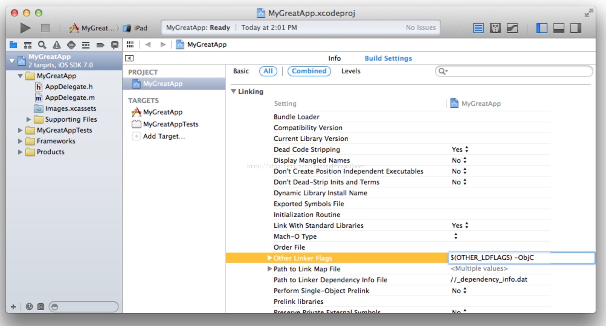Edit the Other Linker Flags value field

[x=521, y=257]
